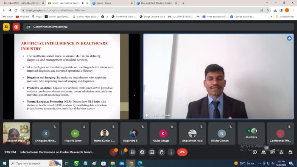Screen dimensions: 297x167
Task: Open chat with everyone panel
Action: [272, 152]
